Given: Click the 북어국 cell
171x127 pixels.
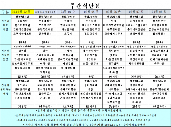Looking at the screenshot, I should click(68, 21).
